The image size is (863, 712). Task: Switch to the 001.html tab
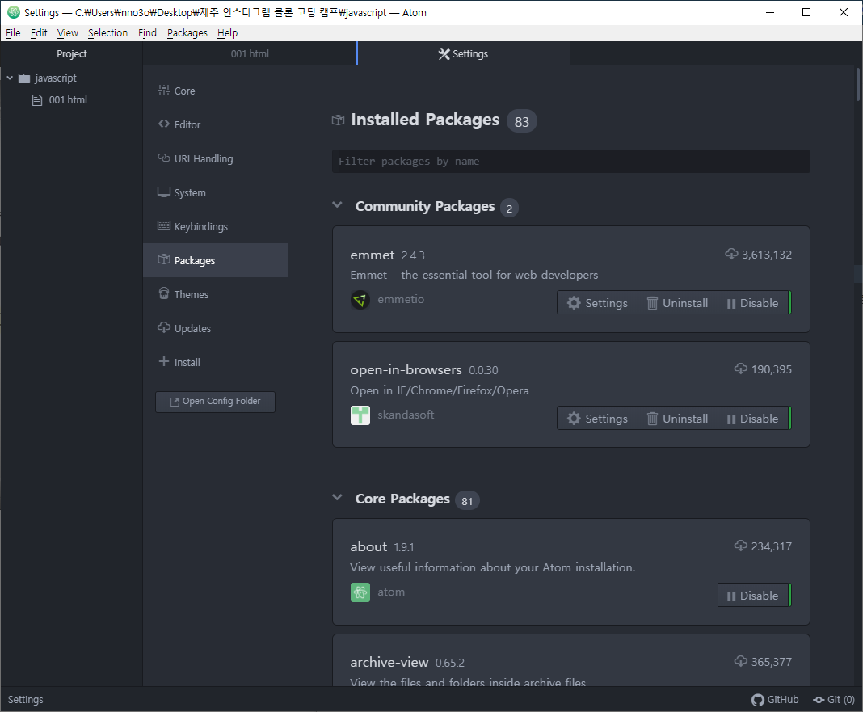click(250, 54)
